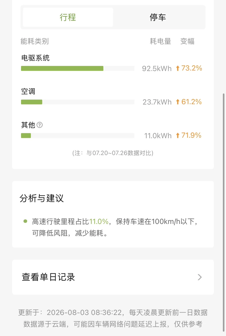Image resolution: width=226 pixels, height=336 pixels.
Task: Tap the orange up arrow beside 71.9%
Action: tap(178, 136)
